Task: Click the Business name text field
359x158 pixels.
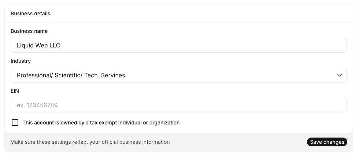Action: click(x=178, y=45)
